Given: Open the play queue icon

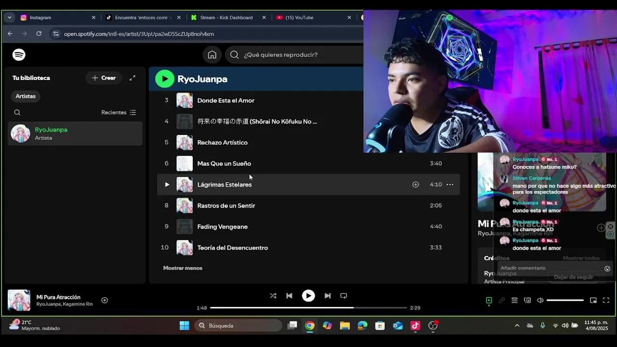Looking at the screenshot, I should (x=514, y=300).
